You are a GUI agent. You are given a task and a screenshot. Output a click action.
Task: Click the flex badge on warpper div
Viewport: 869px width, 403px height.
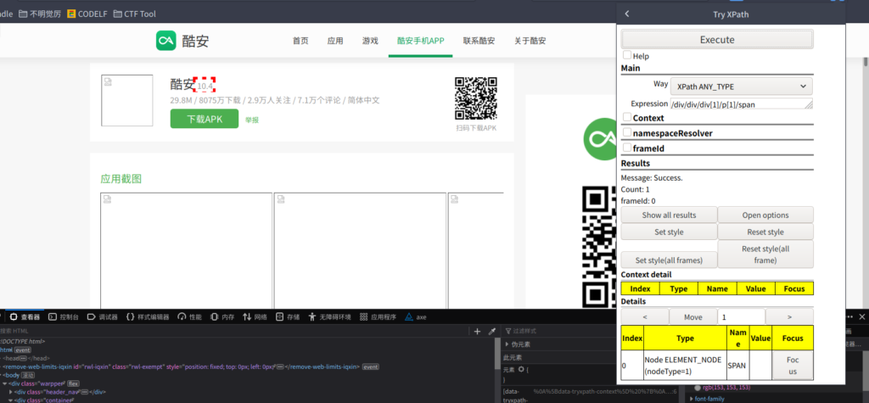(74, 383)
